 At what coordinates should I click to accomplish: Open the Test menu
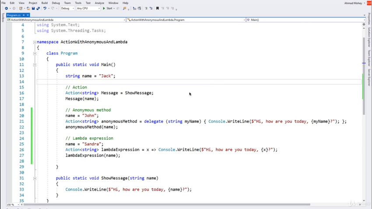point(88,3)
